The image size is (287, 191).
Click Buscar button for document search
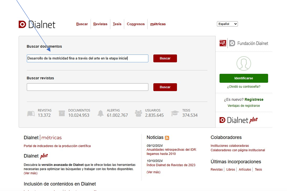coord(165,58)
